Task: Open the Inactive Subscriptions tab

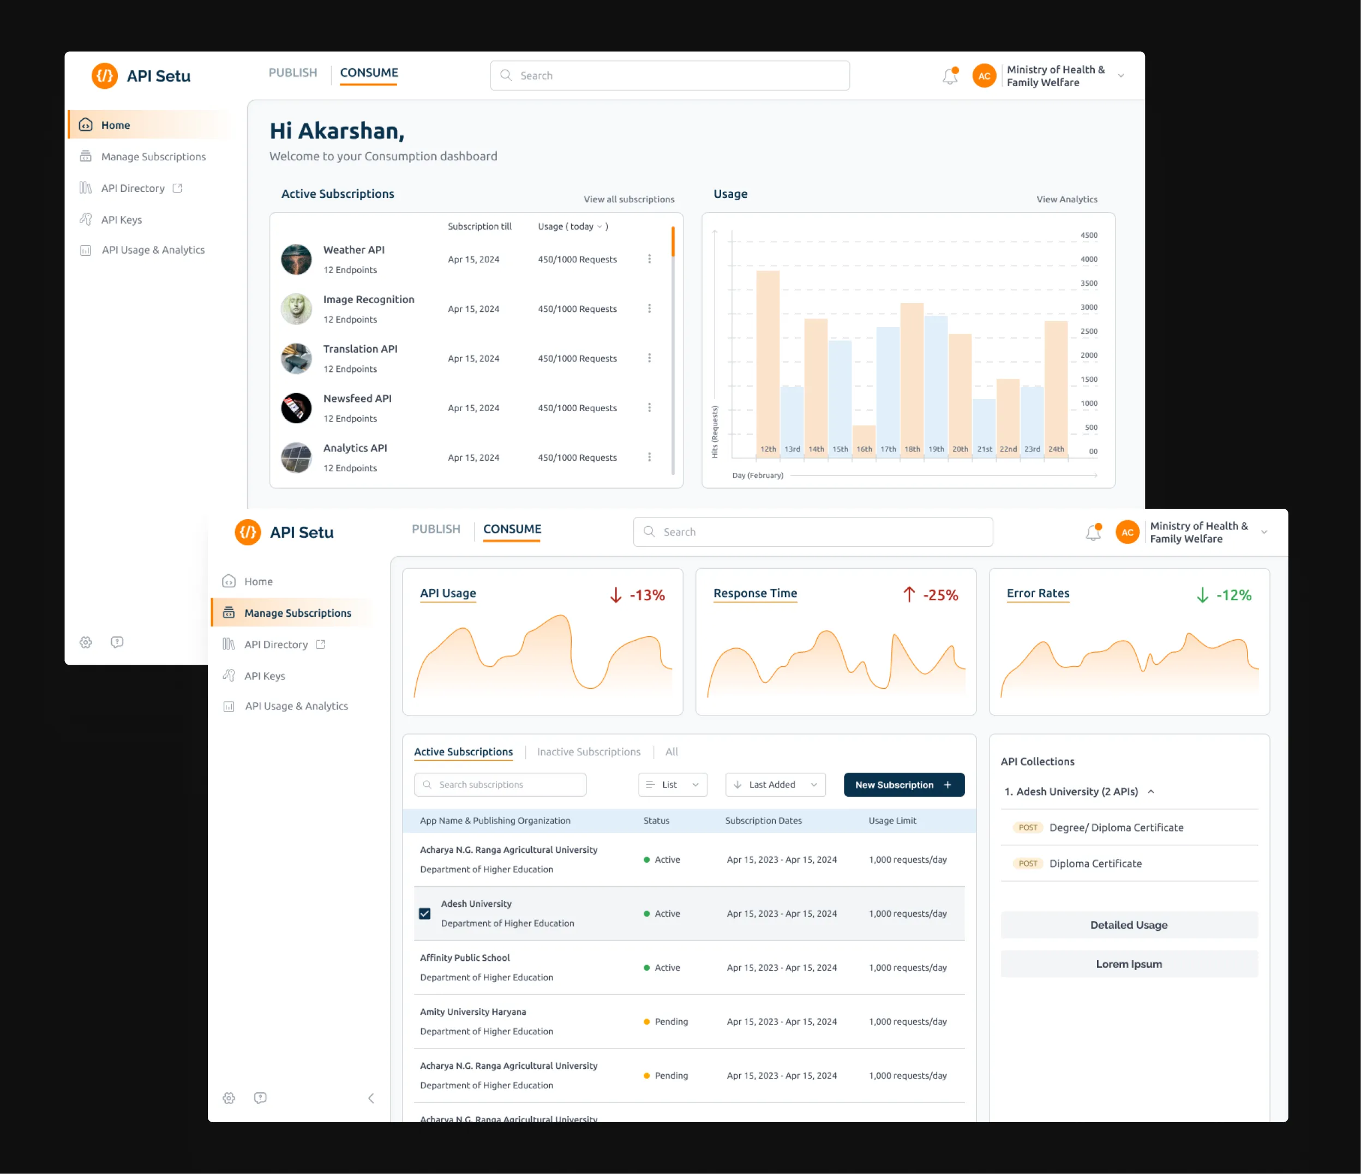Action: click(589, 752)
